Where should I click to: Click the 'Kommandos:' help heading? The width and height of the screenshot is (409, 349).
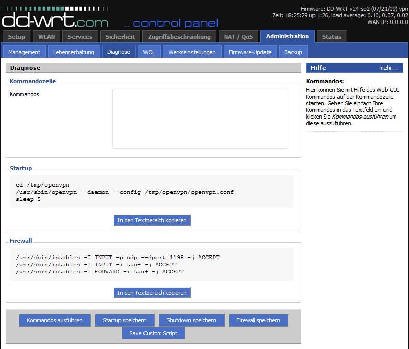325,81
